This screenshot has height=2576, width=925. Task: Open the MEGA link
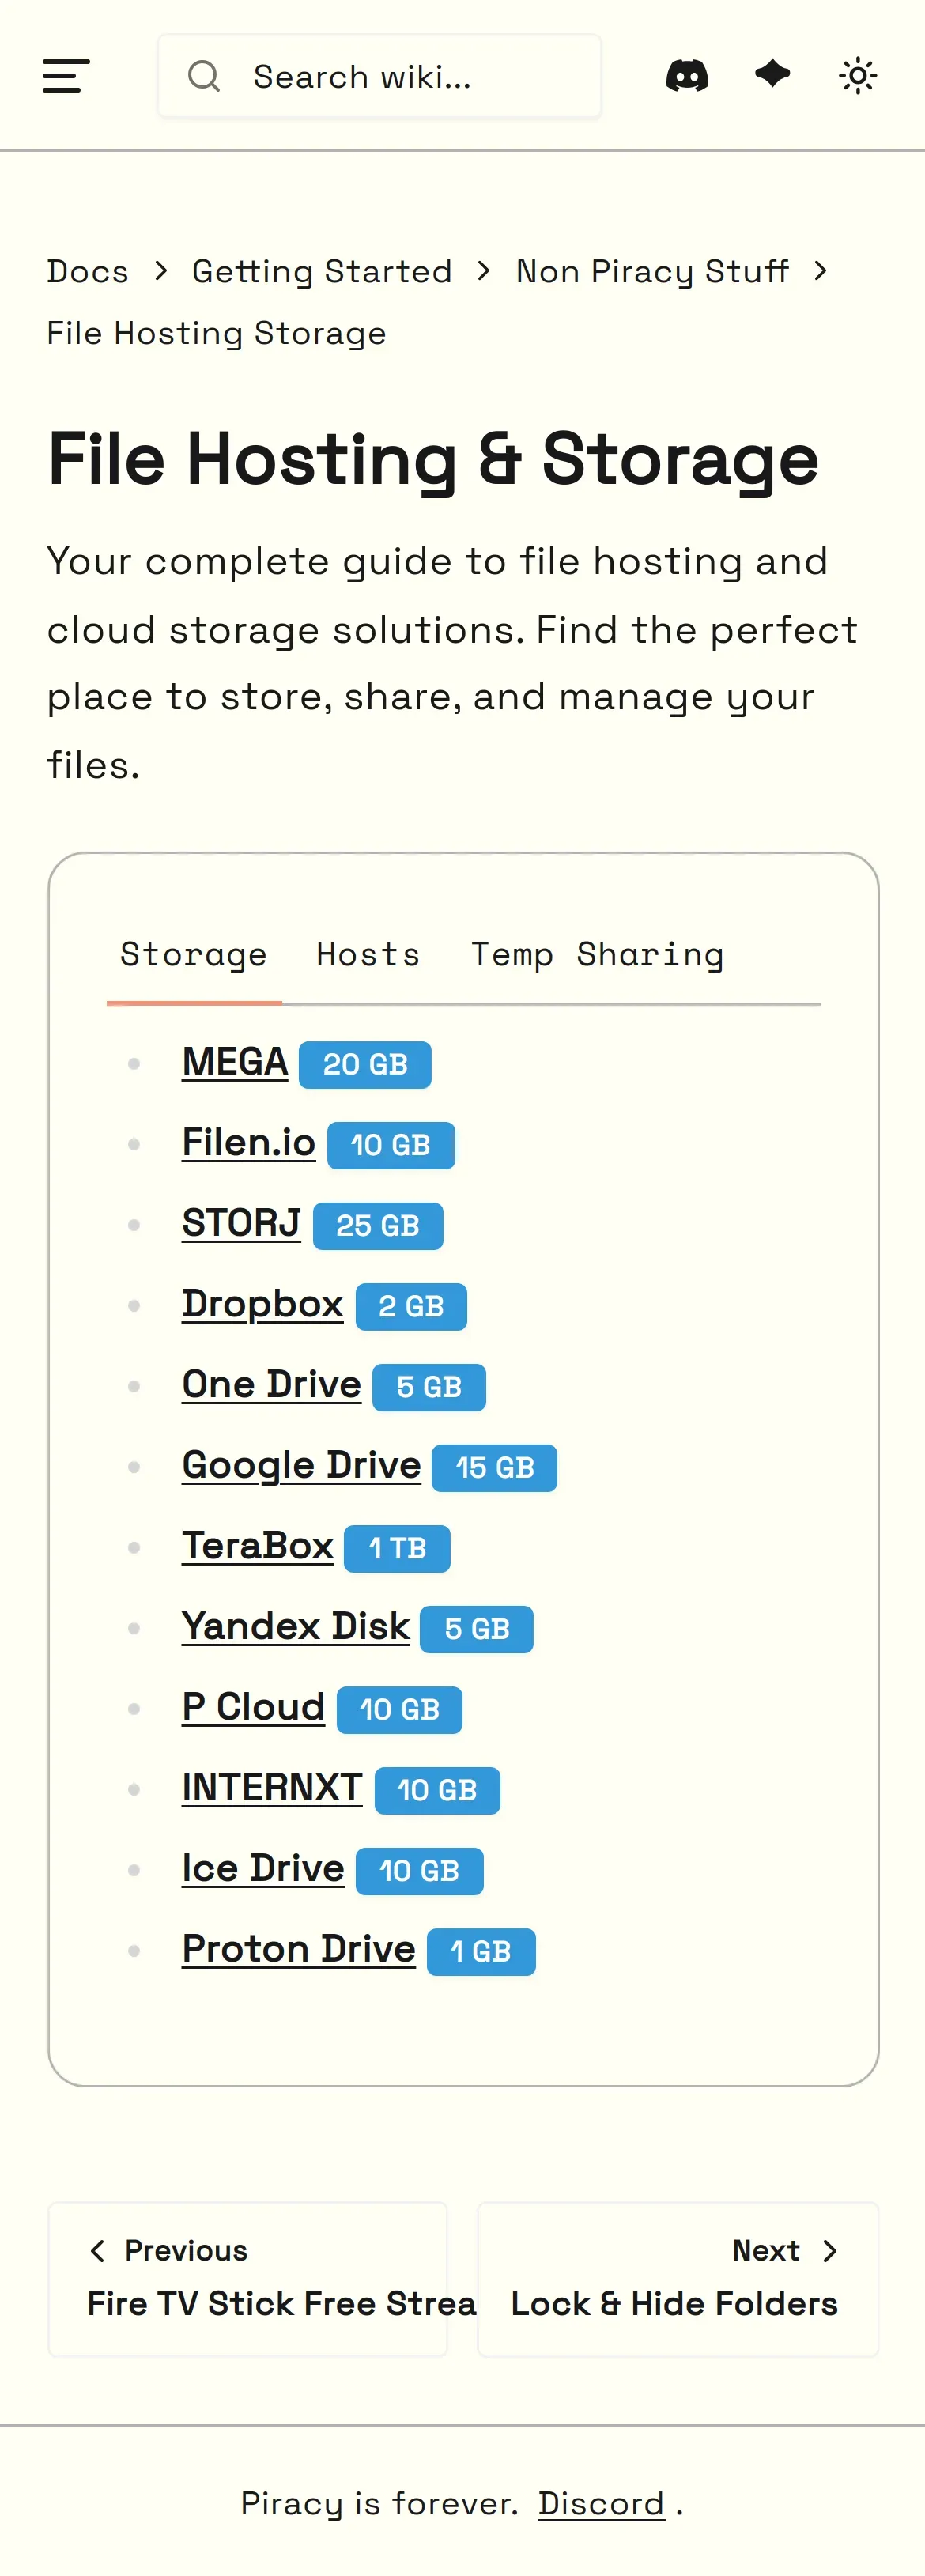pyautogui.click(x=235, y=1062)
